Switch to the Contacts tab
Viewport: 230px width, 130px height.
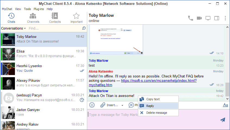coord(55,18)
